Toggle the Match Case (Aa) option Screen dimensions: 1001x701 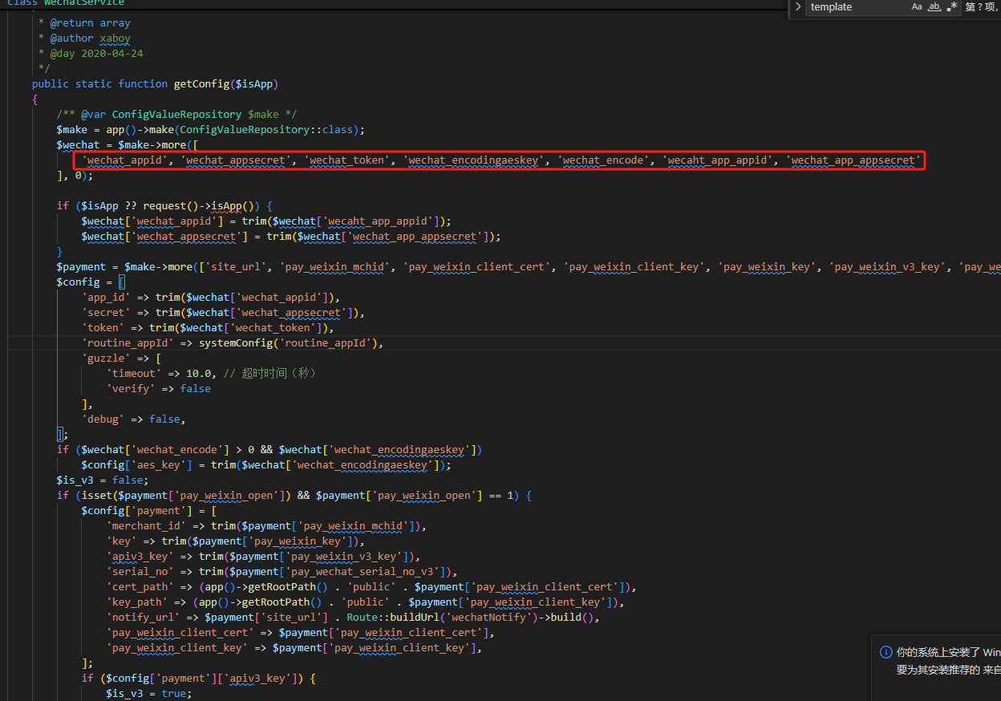click(x=917, y=6)
